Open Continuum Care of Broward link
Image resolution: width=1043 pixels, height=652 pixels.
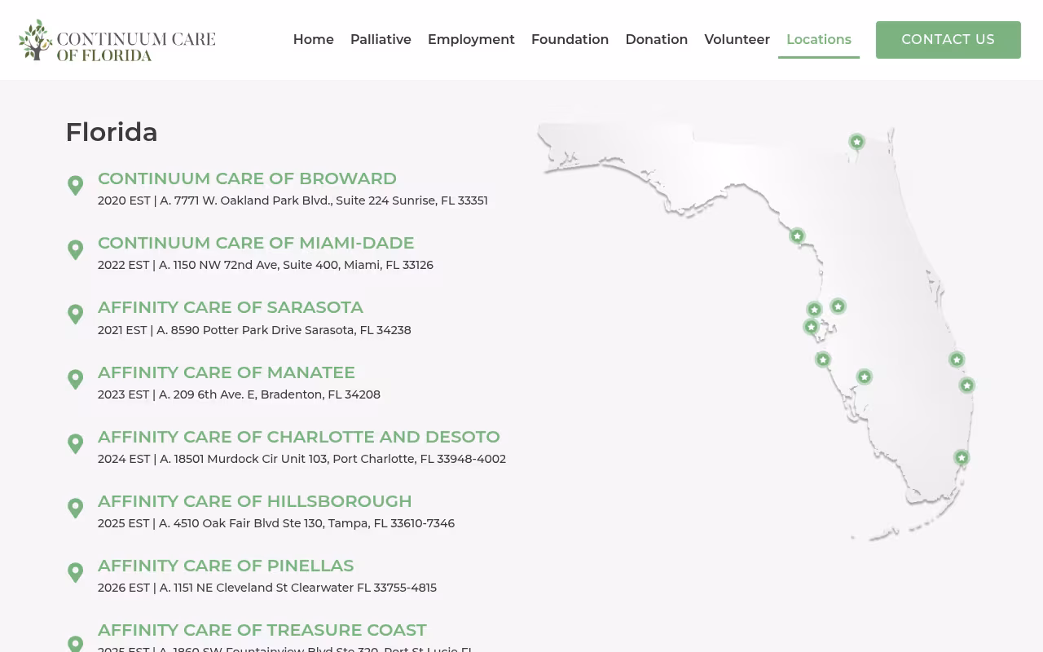pos(247,178)
